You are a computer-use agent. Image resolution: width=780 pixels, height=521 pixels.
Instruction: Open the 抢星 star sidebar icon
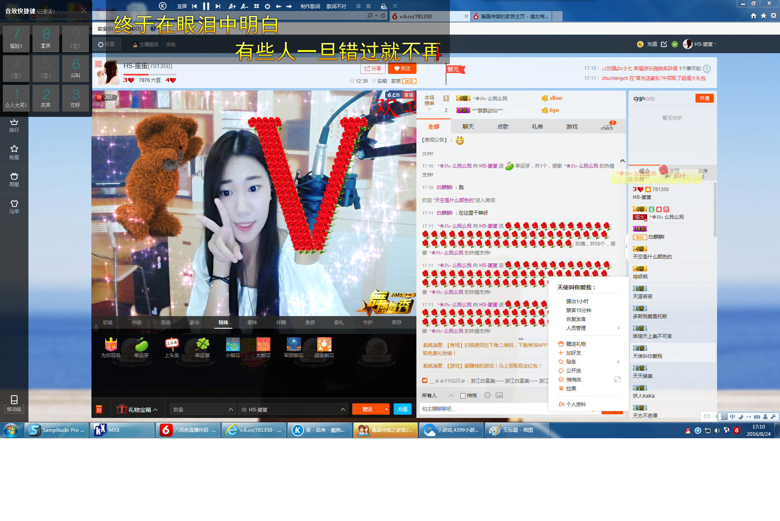[14, 153]
